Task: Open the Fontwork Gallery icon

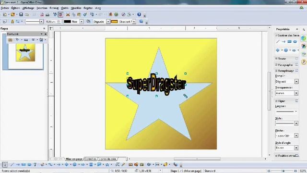Action: coord(130,164)
